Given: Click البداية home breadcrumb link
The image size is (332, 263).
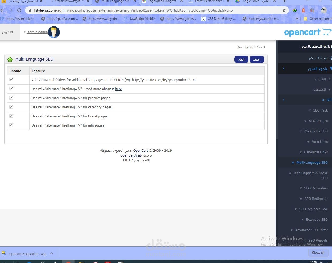Looking at the screenshot, I should [x=261, y=47].
